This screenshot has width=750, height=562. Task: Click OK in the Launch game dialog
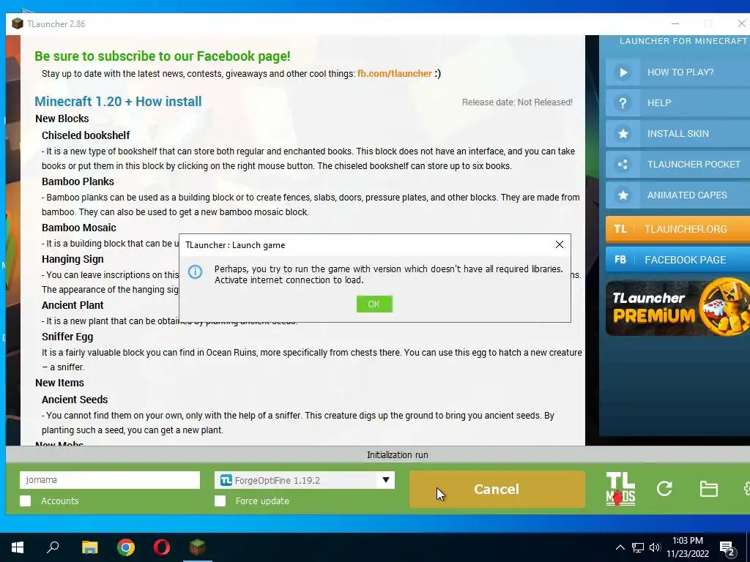pos(374,304)
